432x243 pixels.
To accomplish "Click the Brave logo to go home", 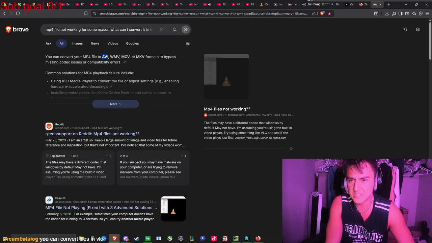I will [x=17, y=29].
